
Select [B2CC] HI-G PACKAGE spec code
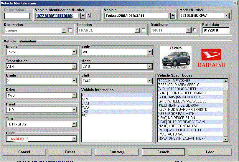coord(191,81)
